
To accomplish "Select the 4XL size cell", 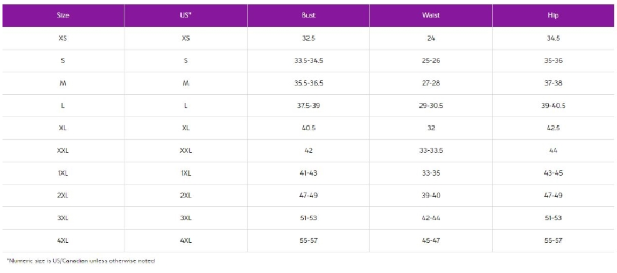I will click(x=63, y=240).
